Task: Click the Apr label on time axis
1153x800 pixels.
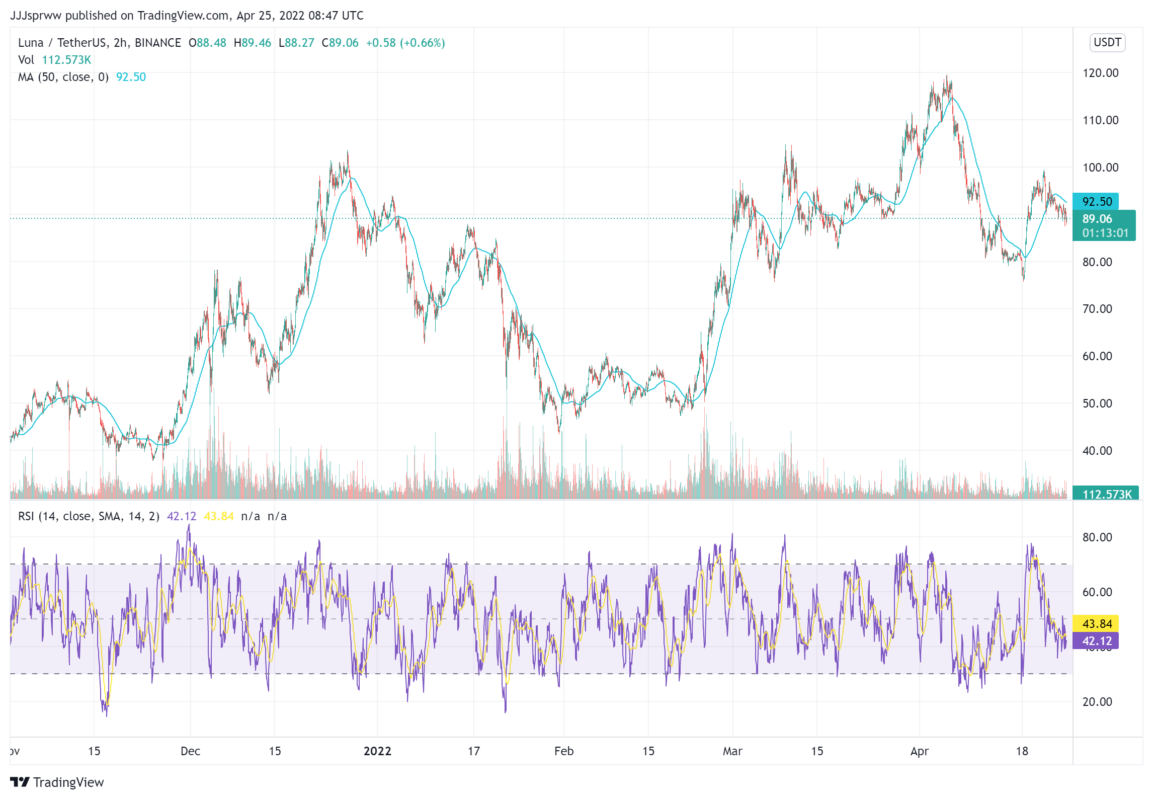Action: (x=920, y=751)
